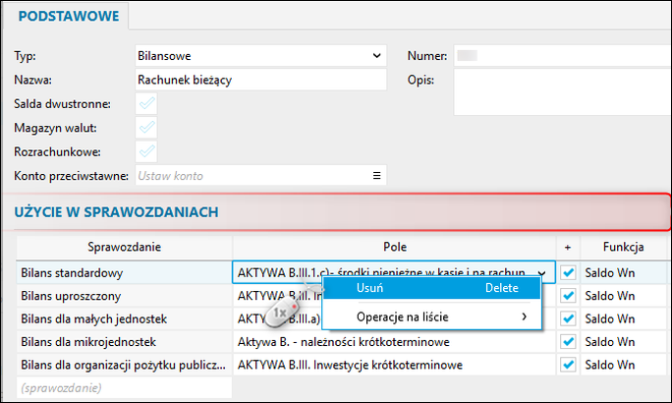The image size is (672, 403).
Task: Open account picker icon in Konto przeciwstawne field
Action: click(376, 175)
